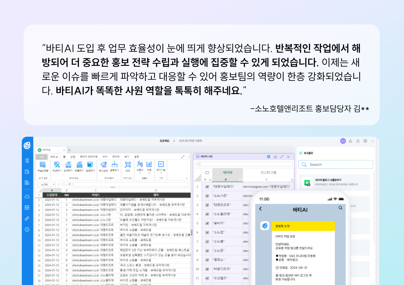Open the 삽입 ribbon tab
404x285 pixels.
click(x=73, y=157)
